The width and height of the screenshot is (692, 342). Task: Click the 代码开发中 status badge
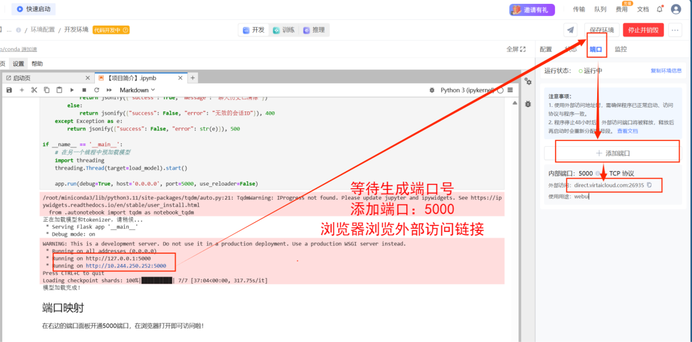point(111,30)
